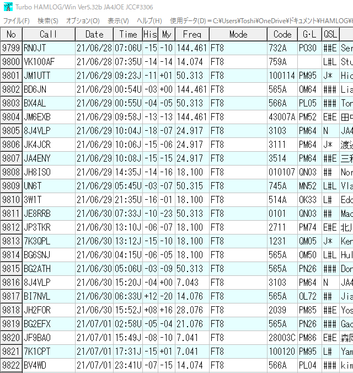353x373 pixels.
Task: Open the オプション(O) menu
Action: tap(83, 21)
